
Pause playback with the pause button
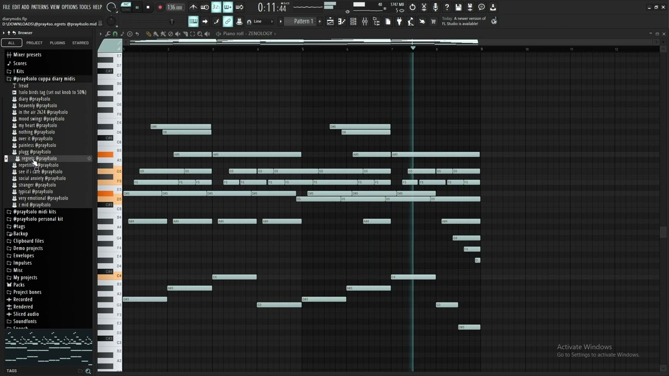[x=137, y=7]
